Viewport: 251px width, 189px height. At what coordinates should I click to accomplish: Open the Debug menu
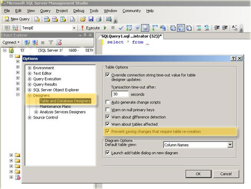pyautogui.click(x=79, y=11)
